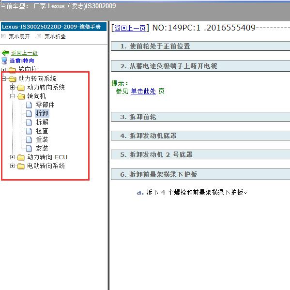Click step 5 拆卸发动机 2 号底罩 header
The width and height of the screenshot is (290, 290).
pos(200,154)
